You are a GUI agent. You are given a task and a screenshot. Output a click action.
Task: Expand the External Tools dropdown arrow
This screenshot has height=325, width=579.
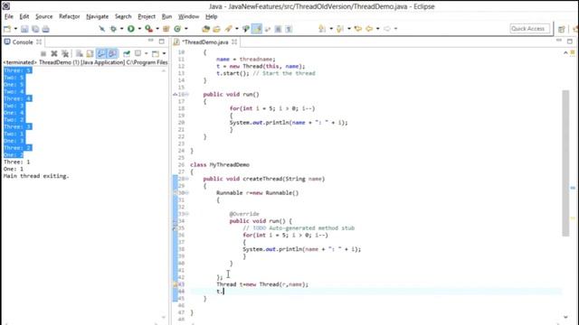click(x=157, y=29)
